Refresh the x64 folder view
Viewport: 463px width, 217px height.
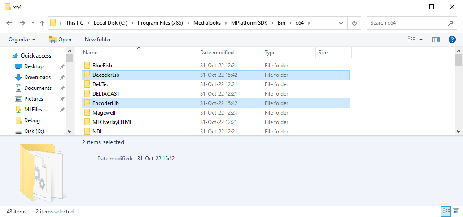(x=354, y=23)
